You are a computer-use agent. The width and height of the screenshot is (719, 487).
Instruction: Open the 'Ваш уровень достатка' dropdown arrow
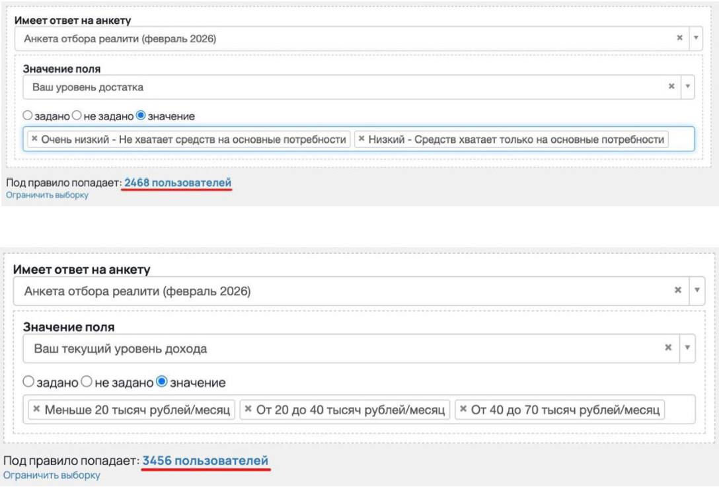[687, 87]
